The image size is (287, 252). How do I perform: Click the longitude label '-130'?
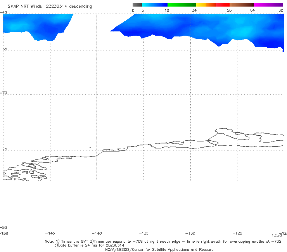pos(190,233)
